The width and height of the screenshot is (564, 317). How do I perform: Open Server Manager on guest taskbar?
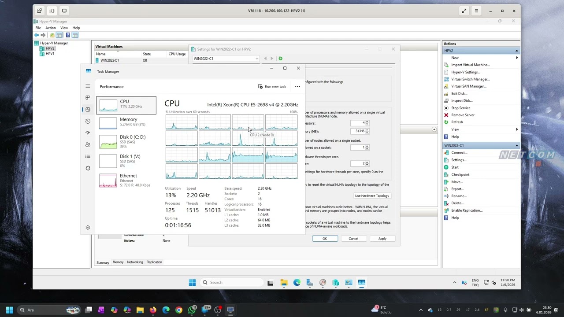coord(310,283)
